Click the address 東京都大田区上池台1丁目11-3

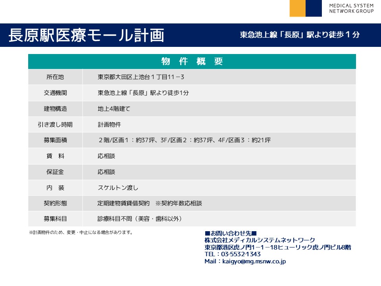tap(140, 77)
